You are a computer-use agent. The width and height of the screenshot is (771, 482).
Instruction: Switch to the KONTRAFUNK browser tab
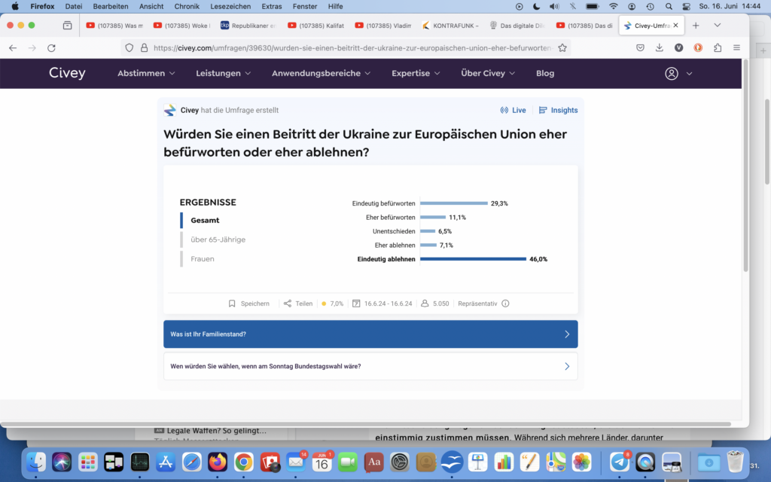click(450, 25)
